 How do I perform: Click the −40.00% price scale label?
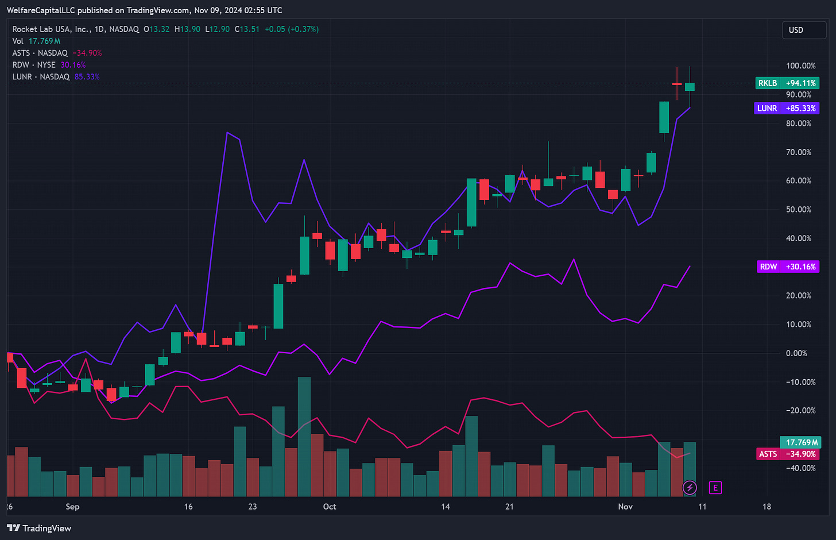point(800,468)
